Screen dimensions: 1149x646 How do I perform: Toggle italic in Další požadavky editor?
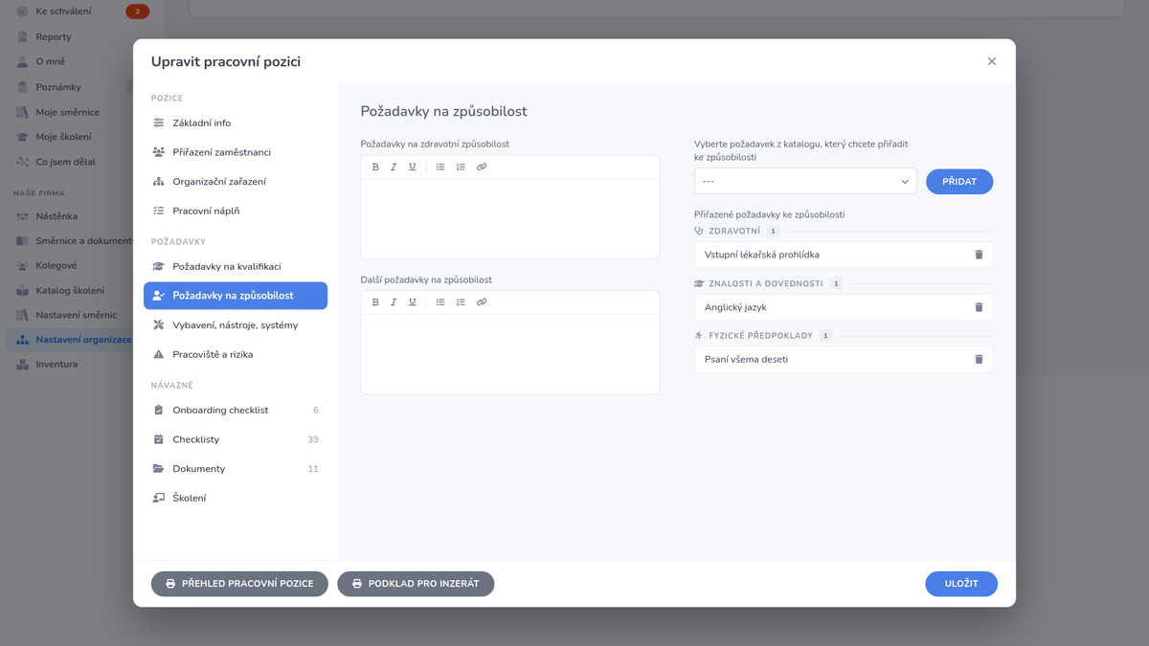click(394, 302)
